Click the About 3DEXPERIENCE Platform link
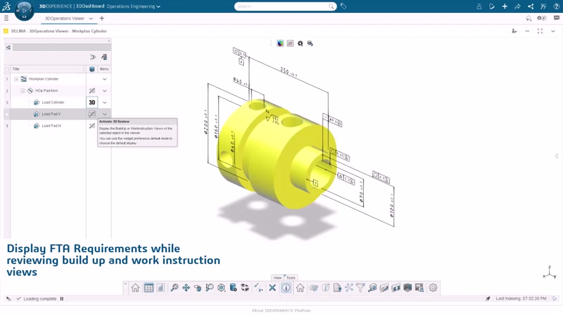The height and width of the screenshot is (316, 563). [x=281, y=311]
